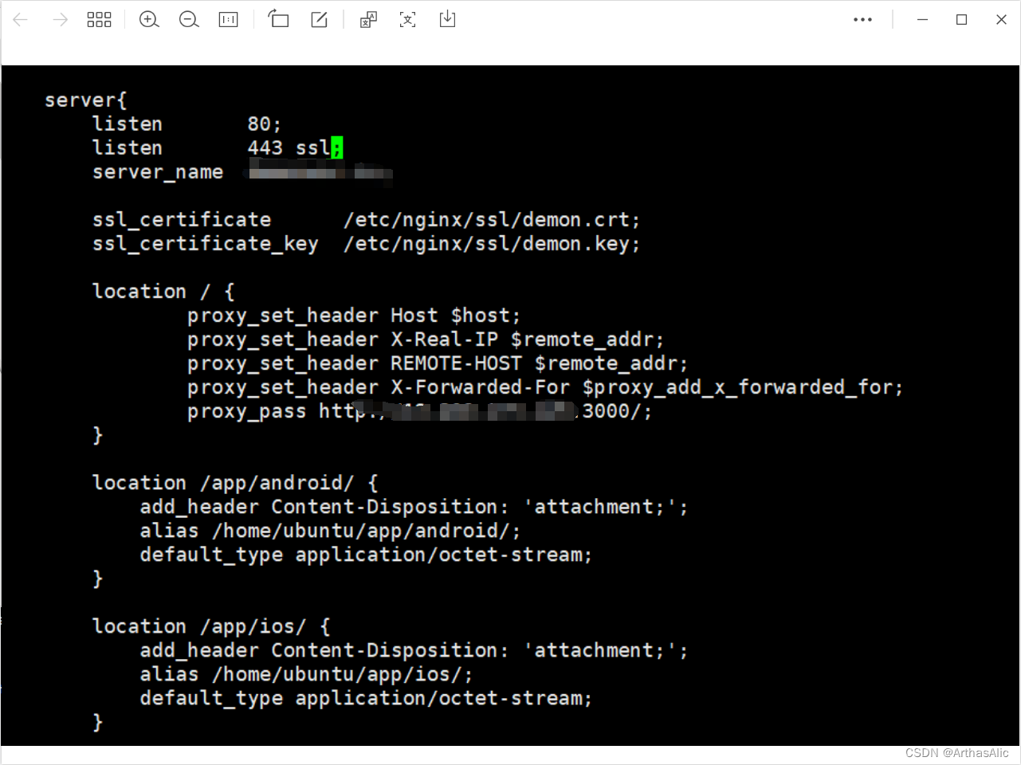Click the 'location / {' line
This screenshot has height=765, width=1021.
click(163, 292)
